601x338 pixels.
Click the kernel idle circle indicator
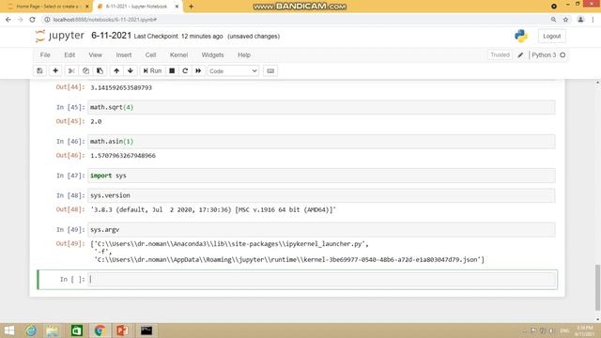click(x=562, y=54)
